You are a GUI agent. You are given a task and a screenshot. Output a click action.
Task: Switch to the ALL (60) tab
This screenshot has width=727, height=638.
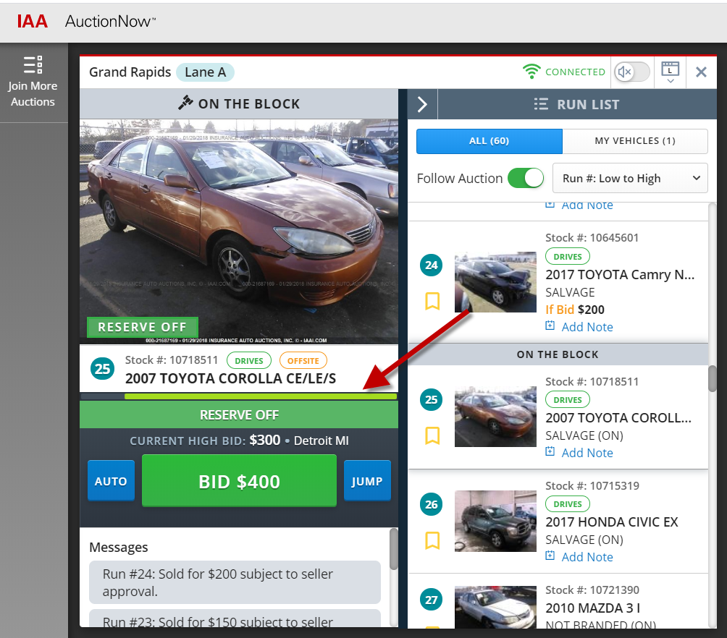pos(489,141)
